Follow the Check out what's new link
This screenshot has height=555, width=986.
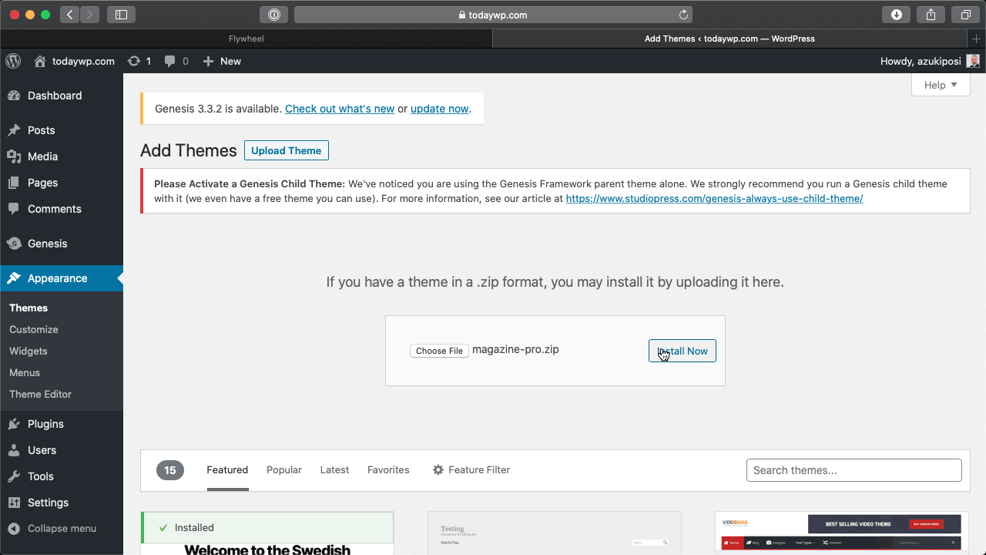[x=340, y=109]
